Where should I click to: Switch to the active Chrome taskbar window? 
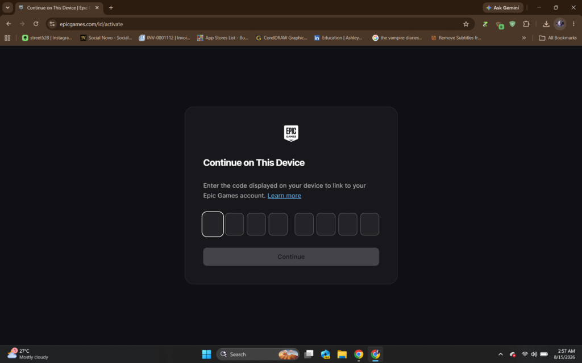(x=375, y=354)
